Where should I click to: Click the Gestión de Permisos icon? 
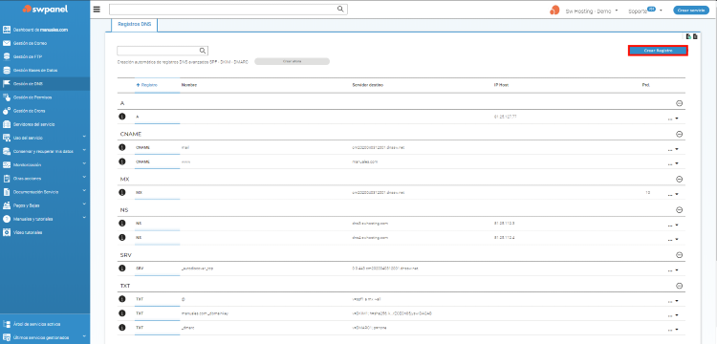[x=7, y=97]
